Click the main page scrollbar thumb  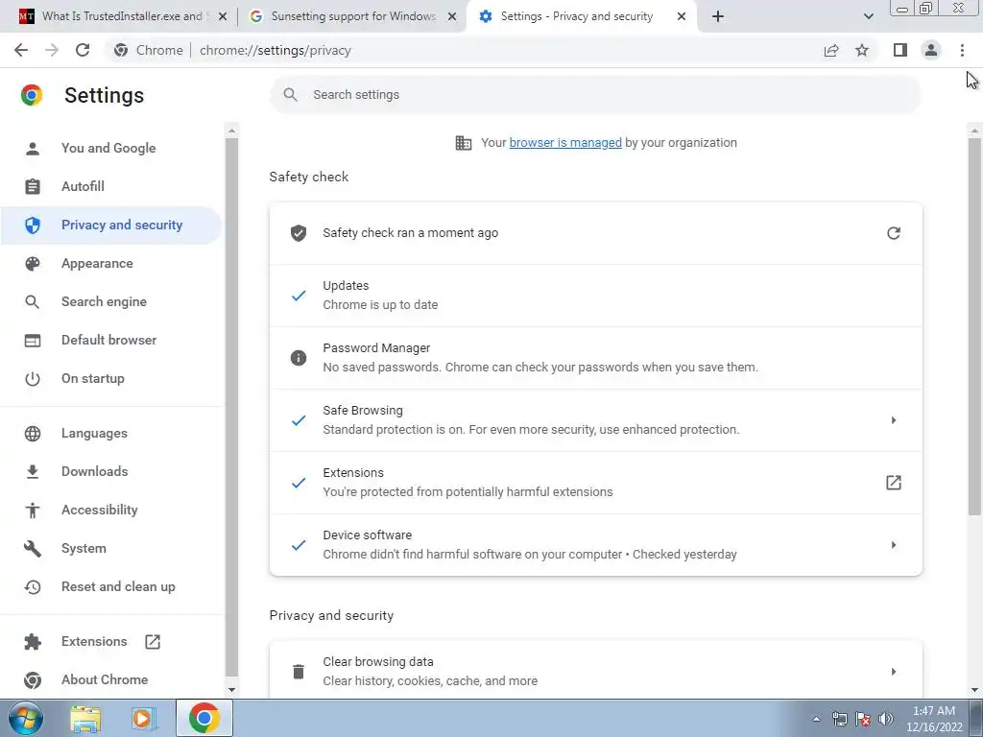974,326
